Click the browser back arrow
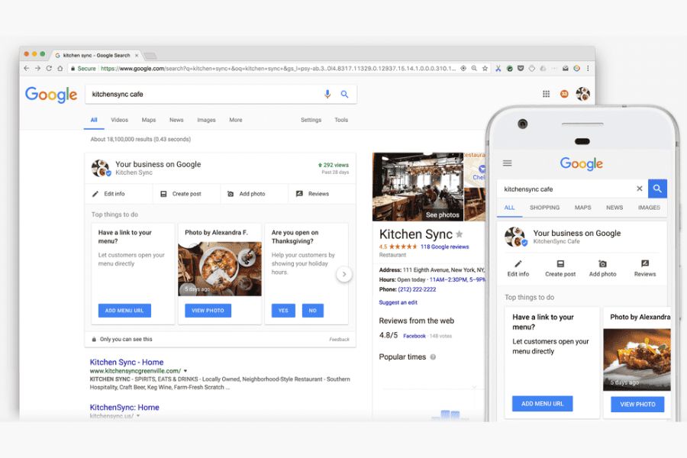Viewport: 687px width, 458px height. pos(26,69)
